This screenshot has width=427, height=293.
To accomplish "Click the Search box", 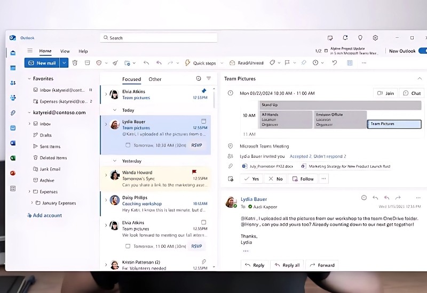I will [159, 38].
